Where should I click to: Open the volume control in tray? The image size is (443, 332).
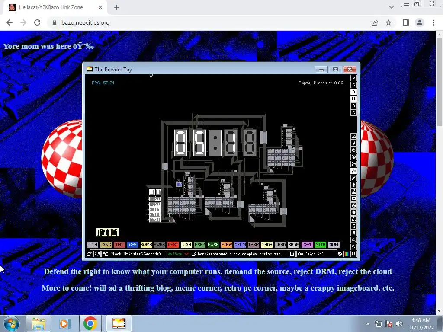tap(399, 324)
